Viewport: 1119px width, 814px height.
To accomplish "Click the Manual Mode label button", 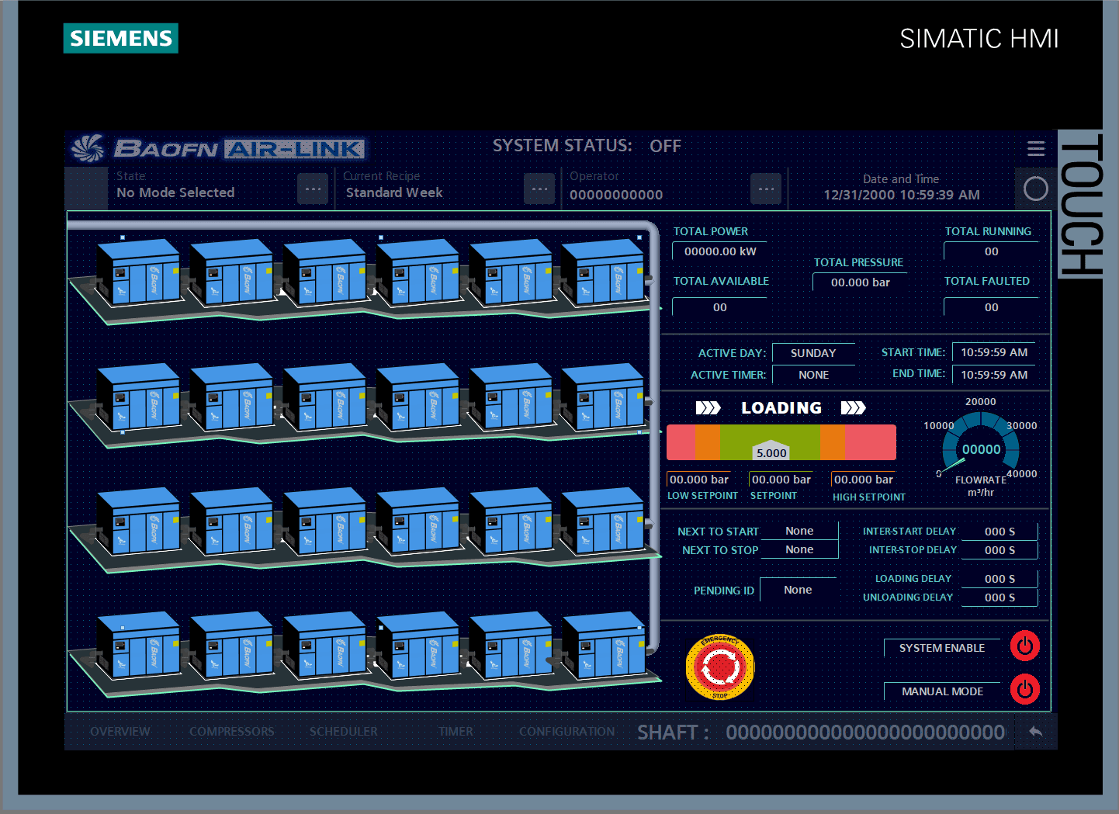I will point(942,691).
